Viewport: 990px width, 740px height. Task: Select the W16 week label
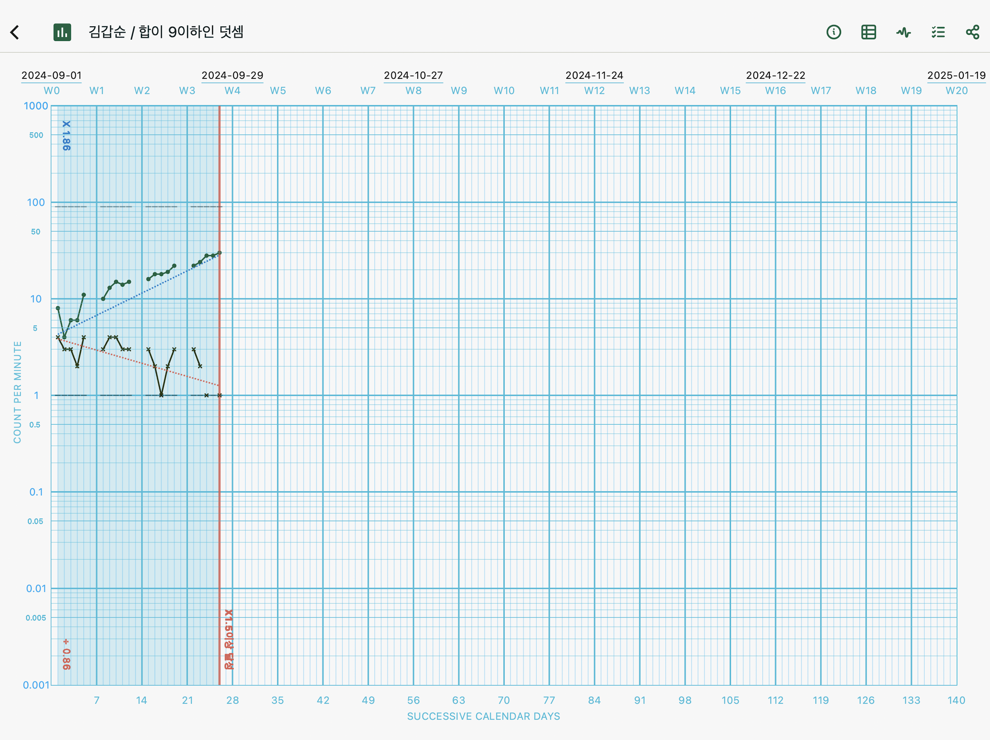click(x=775, y=91)
